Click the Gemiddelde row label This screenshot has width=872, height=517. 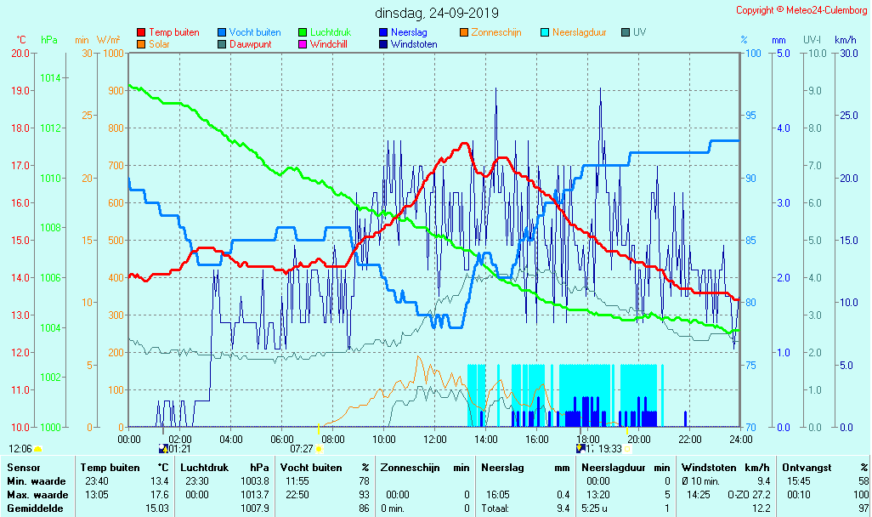coord(32,508)
